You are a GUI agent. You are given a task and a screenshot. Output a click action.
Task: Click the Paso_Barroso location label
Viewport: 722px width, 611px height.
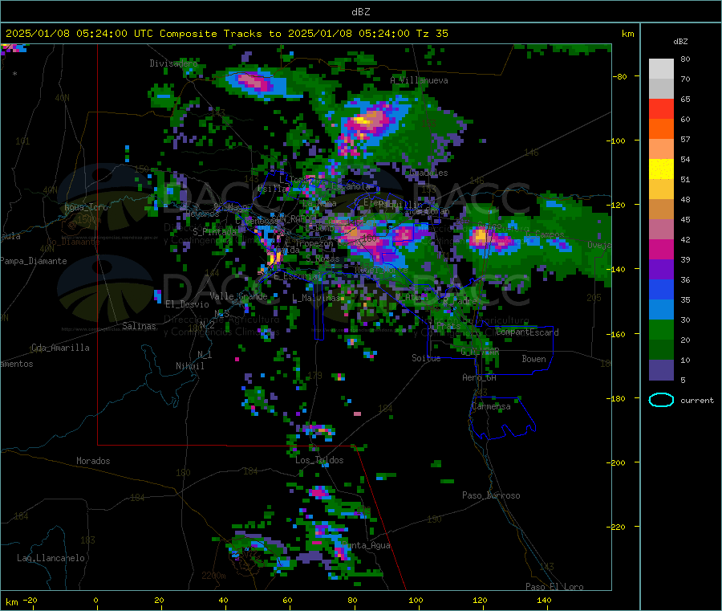click(x=491, y=495)
